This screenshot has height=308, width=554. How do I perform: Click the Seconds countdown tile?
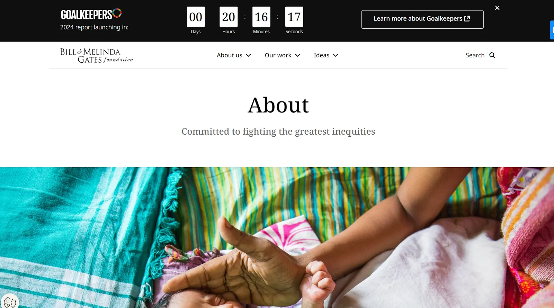point(294,17)
